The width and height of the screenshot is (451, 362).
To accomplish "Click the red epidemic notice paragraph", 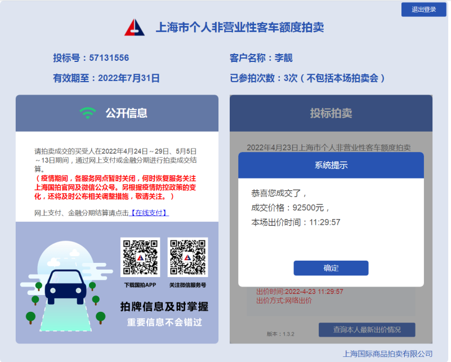I will (115, 187).
